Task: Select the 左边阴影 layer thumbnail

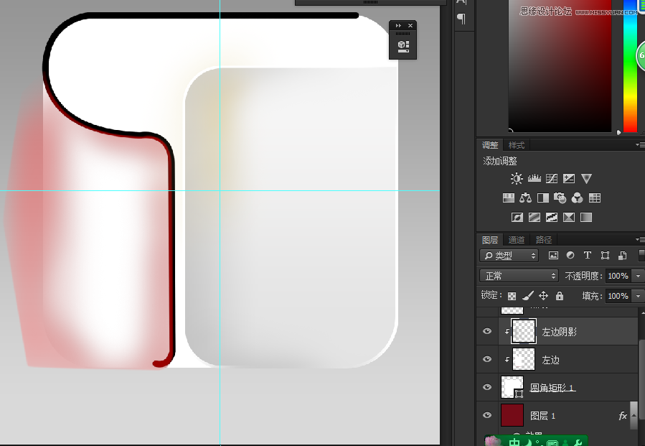Action: pyautogui.click(x=524, y=331)
